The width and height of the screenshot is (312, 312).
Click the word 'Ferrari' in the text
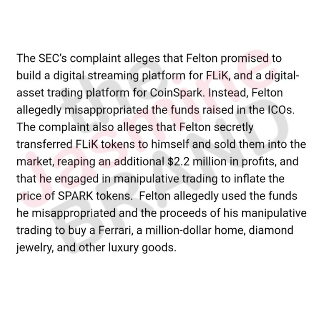pos(115,230)
